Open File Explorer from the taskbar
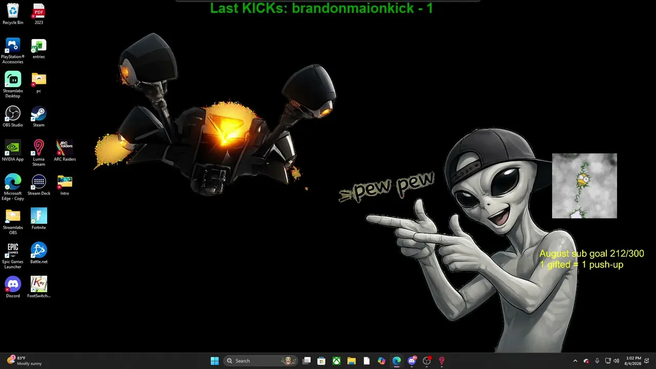This screenshot has height=369, width=656. pos(352,361)
